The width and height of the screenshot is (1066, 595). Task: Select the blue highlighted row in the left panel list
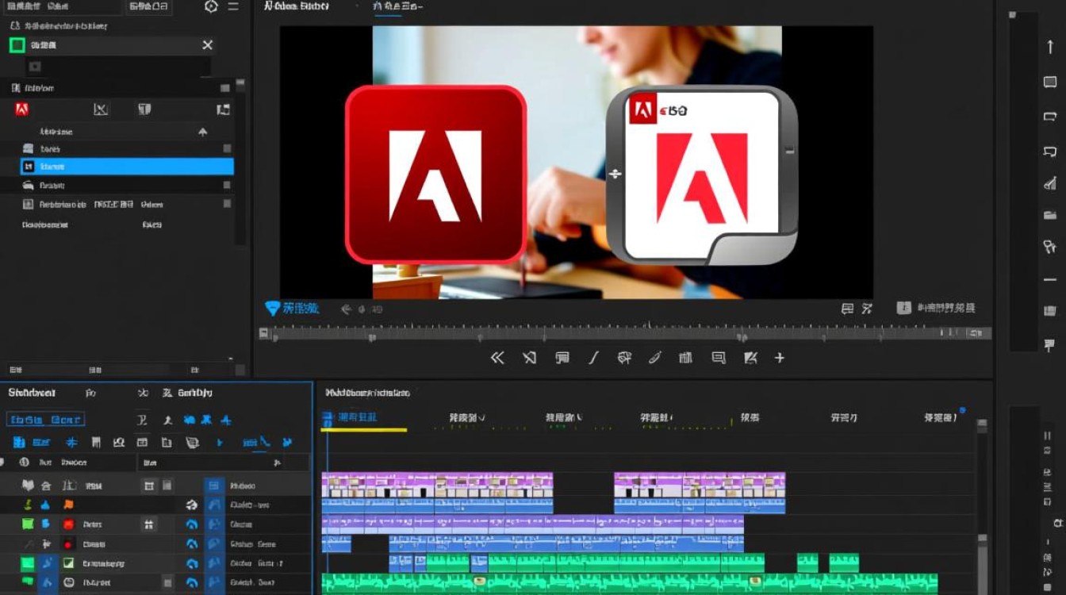(127, 167)
